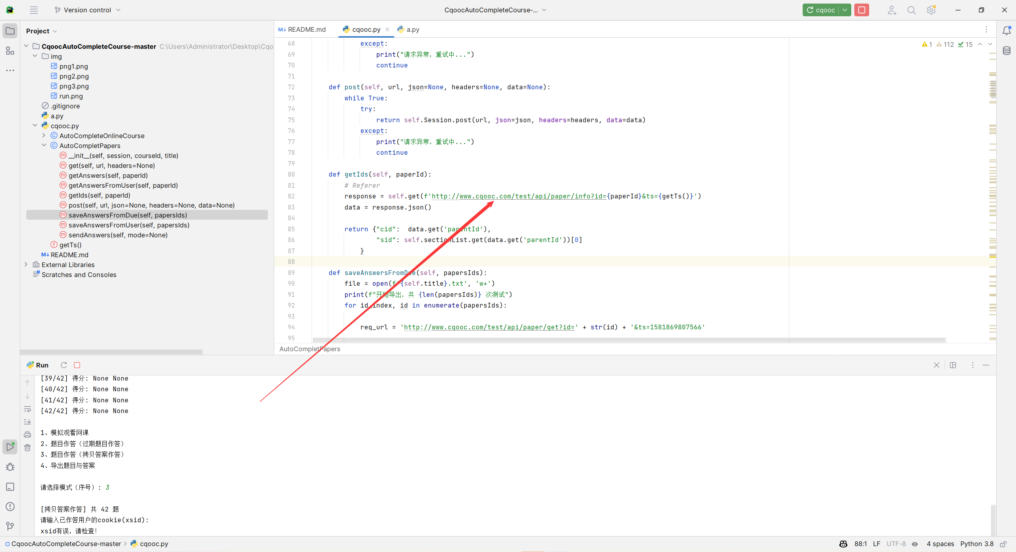Toggle the file lock in status bar
Image resolution: width=1016 pixels, height=552 pixels.
pyautogui.click(x=1003, y=544)
